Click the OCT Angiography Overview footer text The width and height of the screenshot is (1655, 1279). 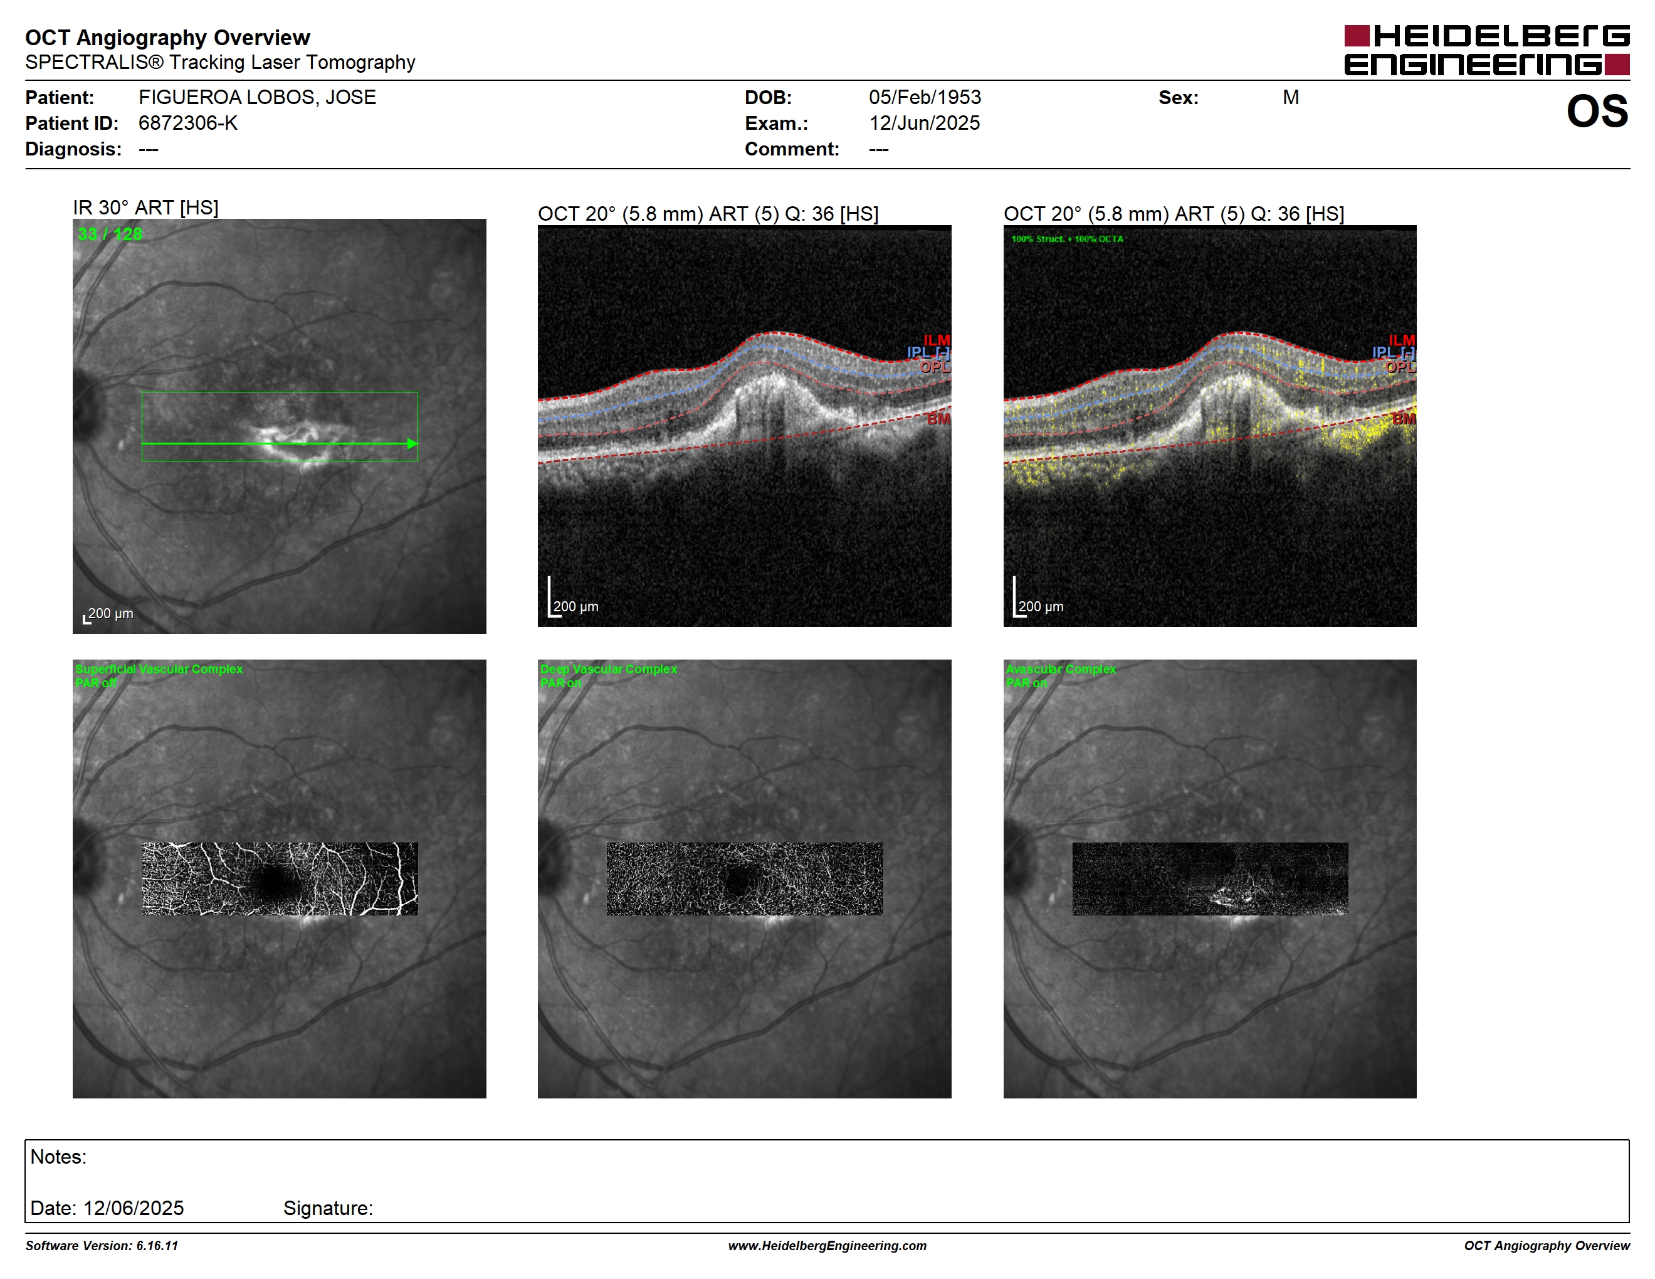(x=1547, y=1246)
